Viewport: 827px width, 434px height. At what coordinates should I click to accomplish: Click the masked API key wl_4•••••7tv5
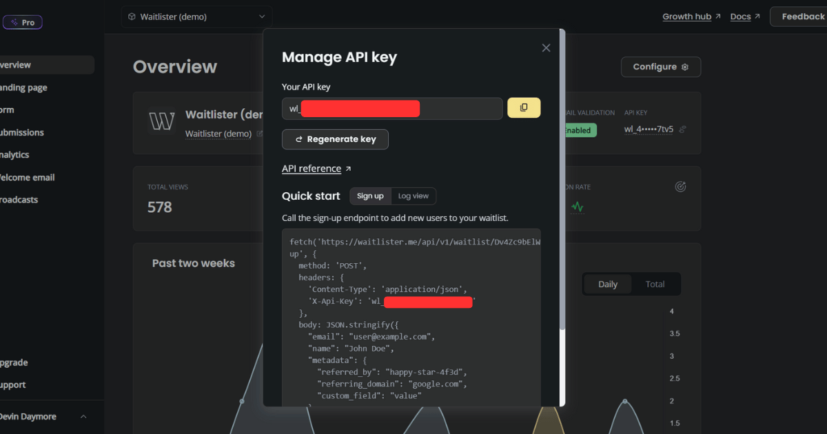pyautogui.click(x=649, y=130)
